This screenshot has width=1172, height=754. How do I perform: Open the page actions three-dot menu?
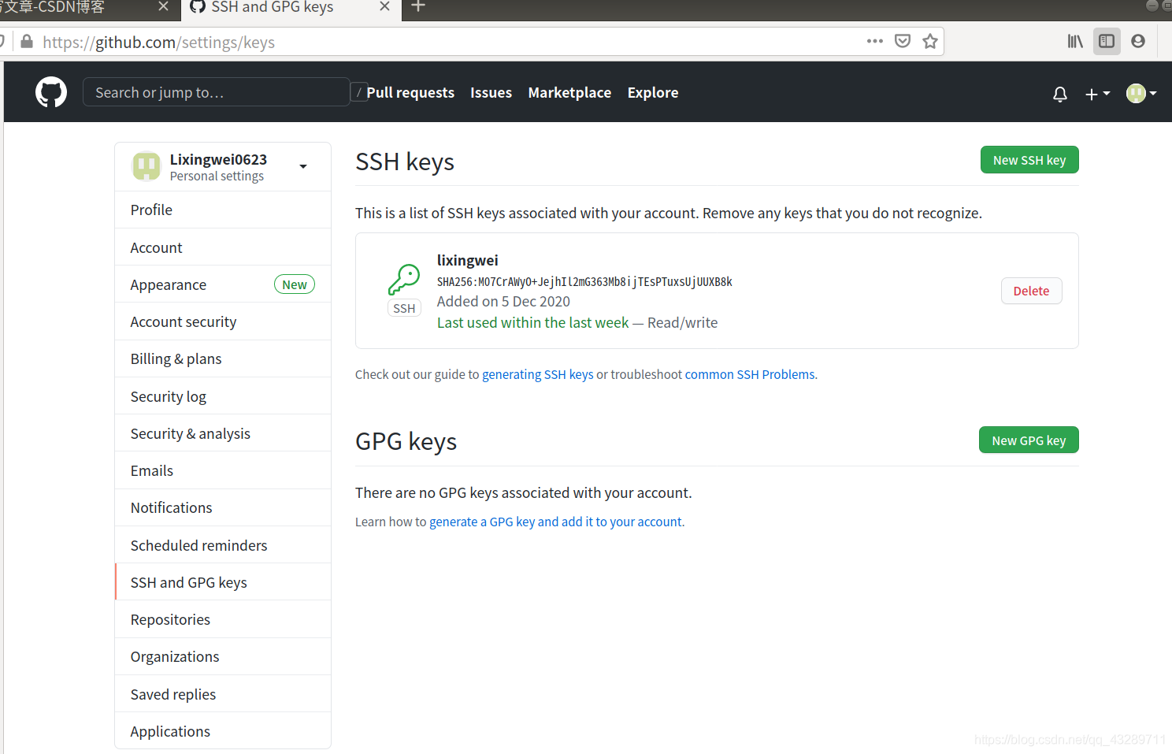click(x=875, y=41)
